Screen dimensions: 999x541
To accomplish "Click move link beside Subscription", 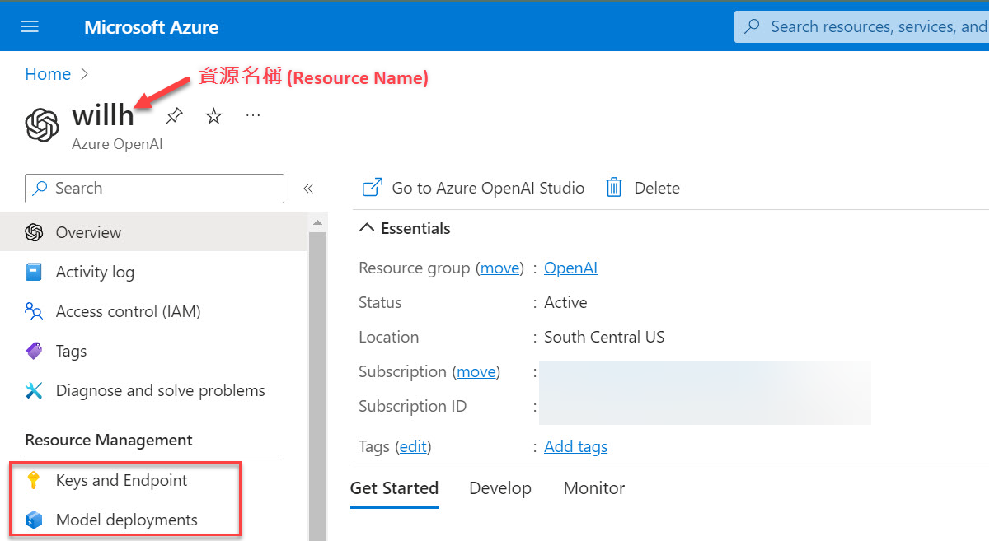I will pos(476,371).
